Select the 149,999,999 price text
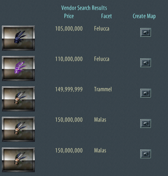This screenshot has width=168, height=176. pyautogui.click(x=69, y=89)
